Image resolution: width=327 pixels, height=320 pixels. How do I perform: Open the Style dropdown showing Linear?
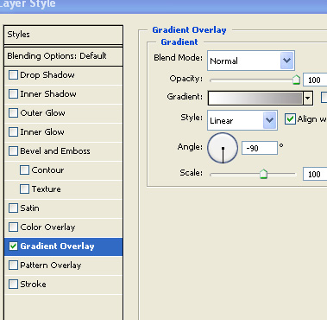tap(242, 120)
